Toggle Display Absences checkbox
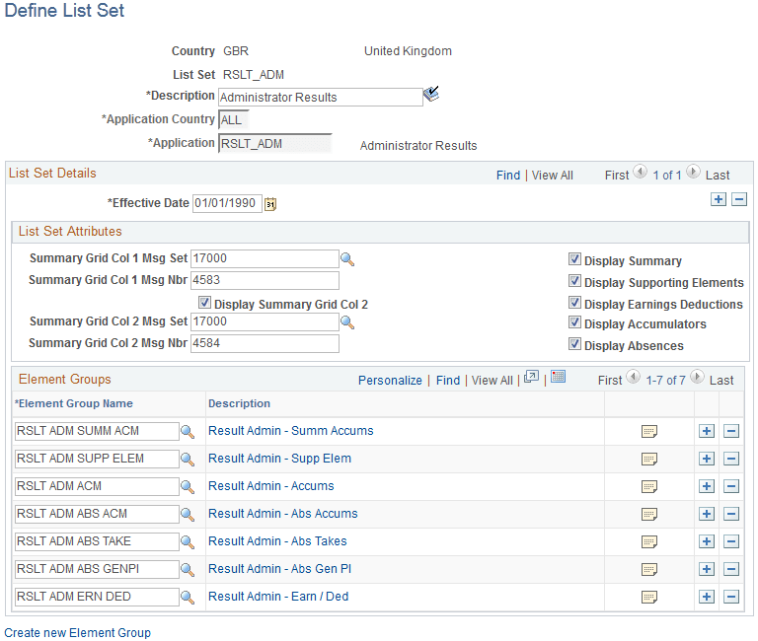Screen dimensions: 758x641 coord(574,344)
